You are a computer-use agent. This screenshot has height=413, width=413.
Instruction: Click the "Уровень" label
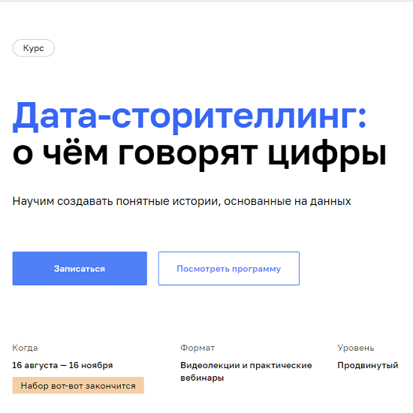pos(356,348)
